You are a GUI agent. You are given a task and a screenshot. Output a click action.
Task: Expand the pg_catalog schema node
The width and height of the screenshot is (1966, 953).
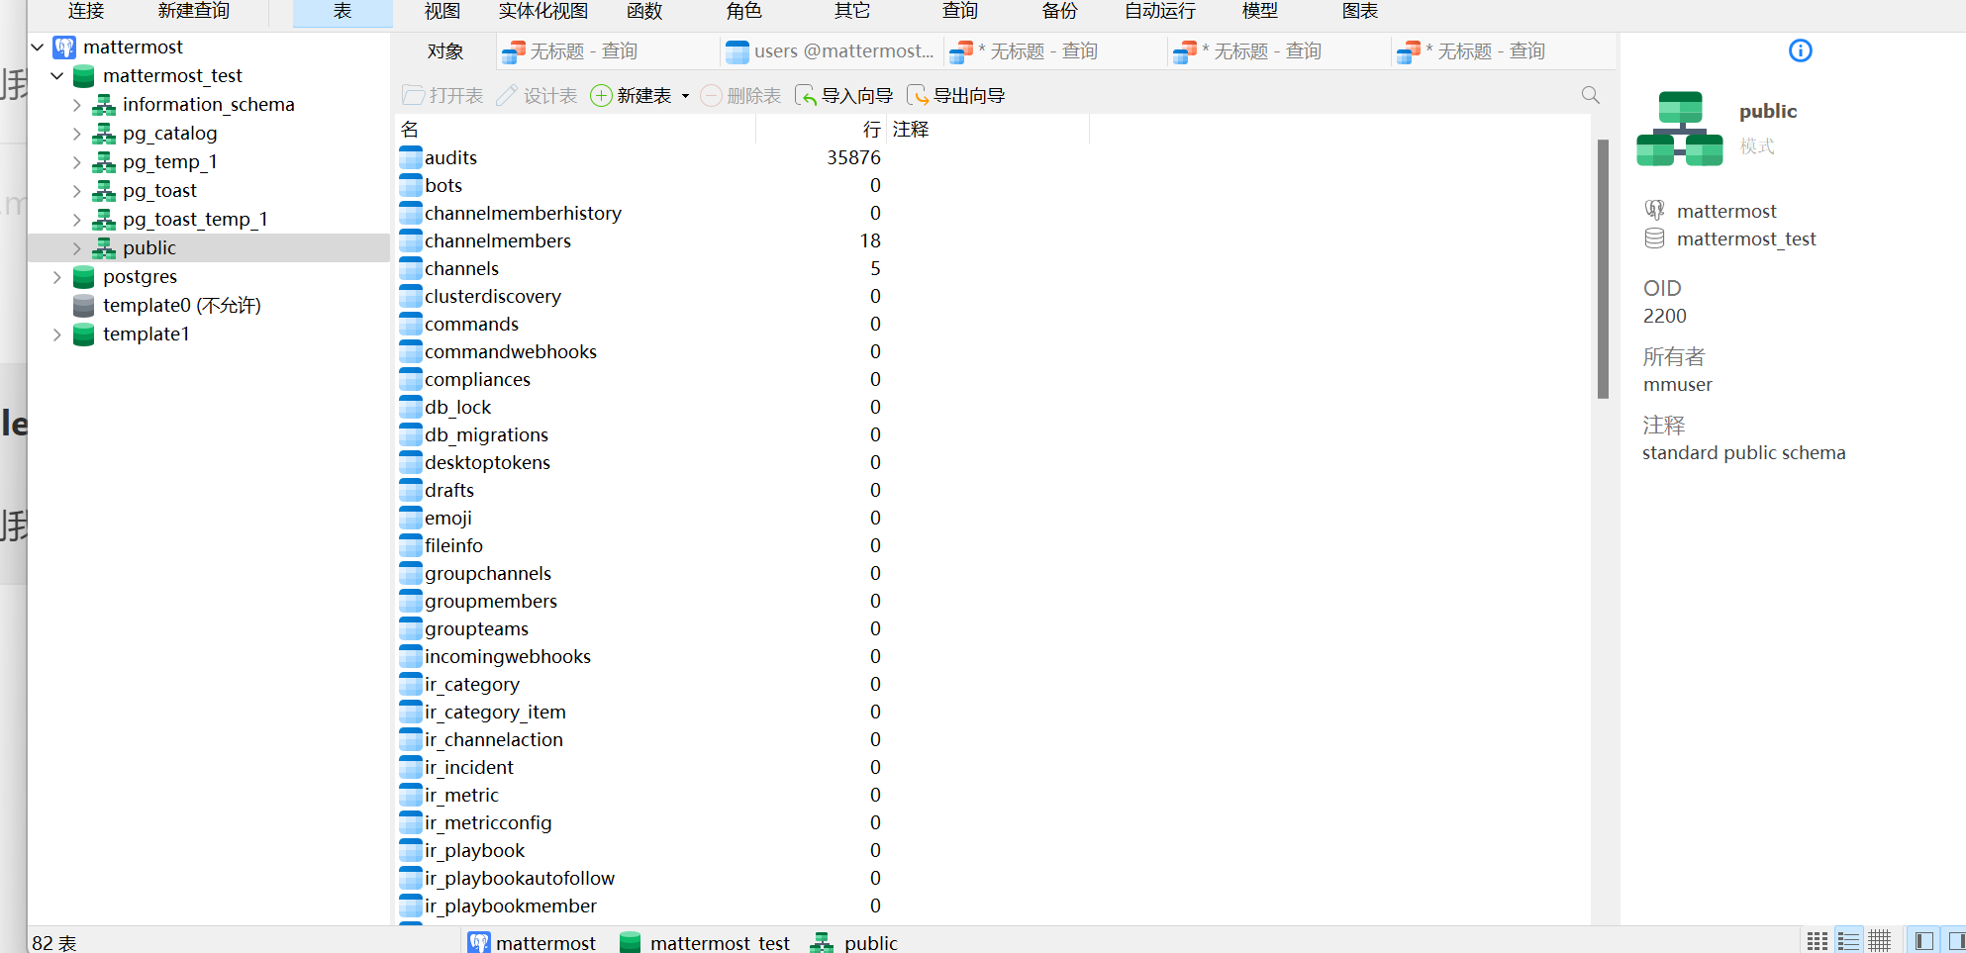[77, 134]
